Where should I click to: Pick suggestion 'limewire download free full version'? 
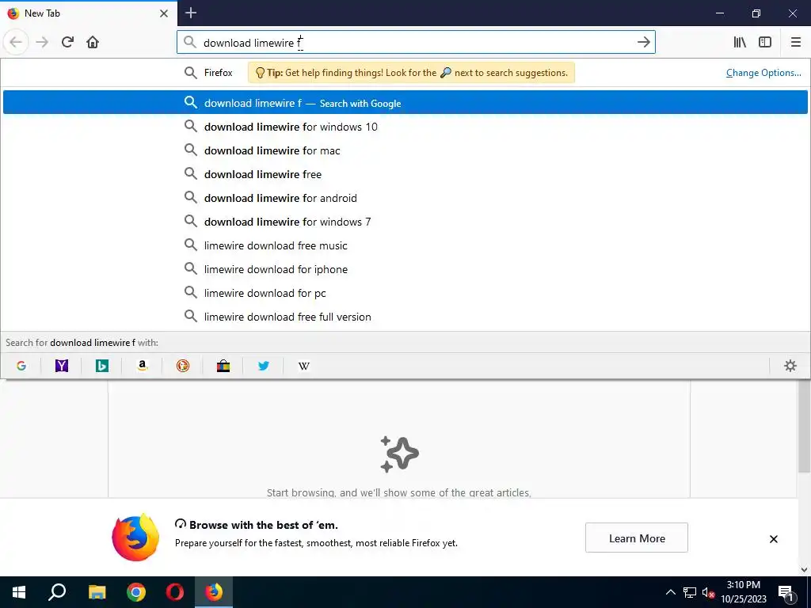405,317
